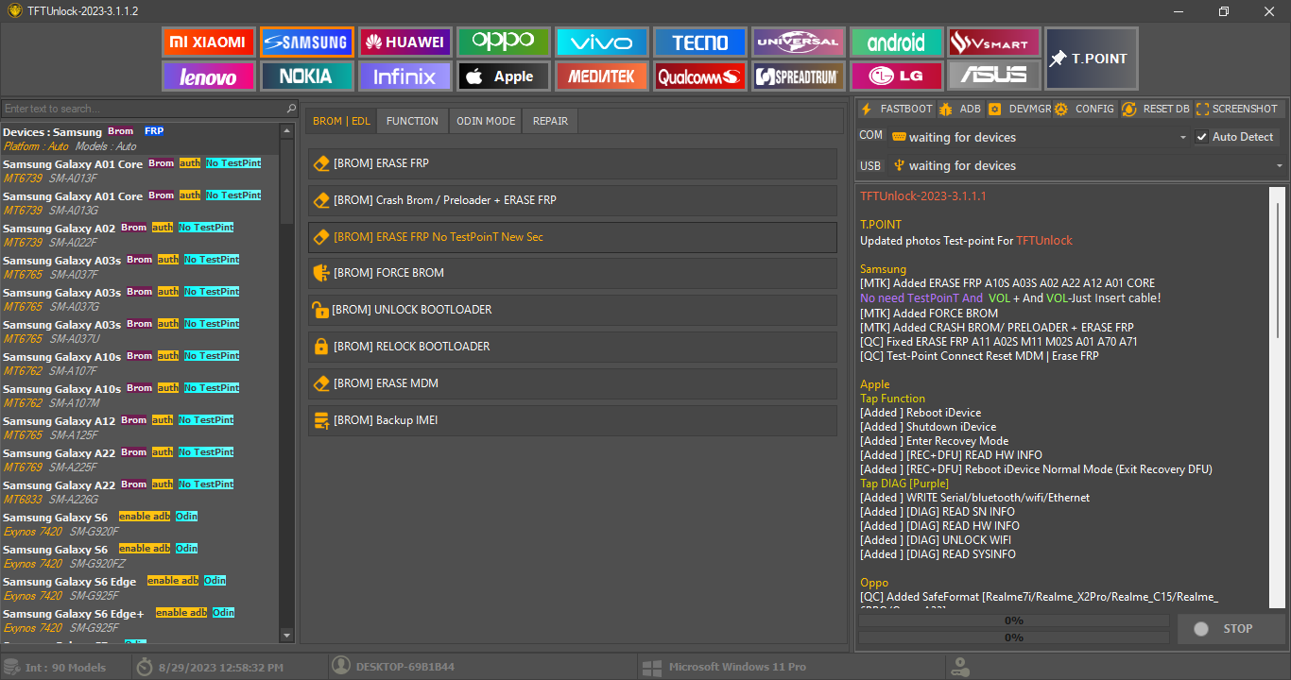Screen dimensions: 1291x680
Task: Open the Huawei brand section
Action: [x=405, y=42]
